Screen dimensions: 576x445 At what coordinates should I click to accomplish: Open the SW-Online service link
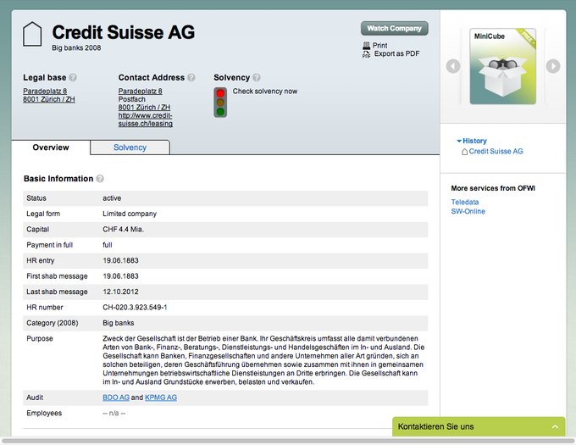pos(468,211)
